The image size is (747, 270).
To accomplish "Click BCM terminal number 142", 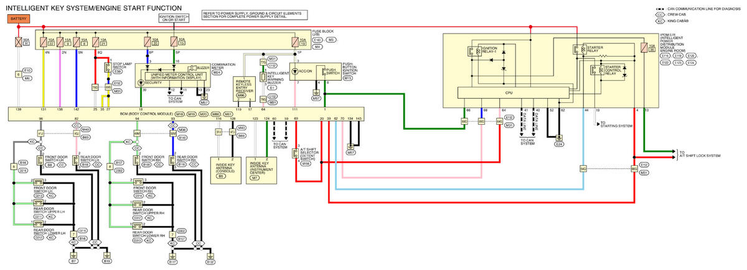I will coord(77,109).
